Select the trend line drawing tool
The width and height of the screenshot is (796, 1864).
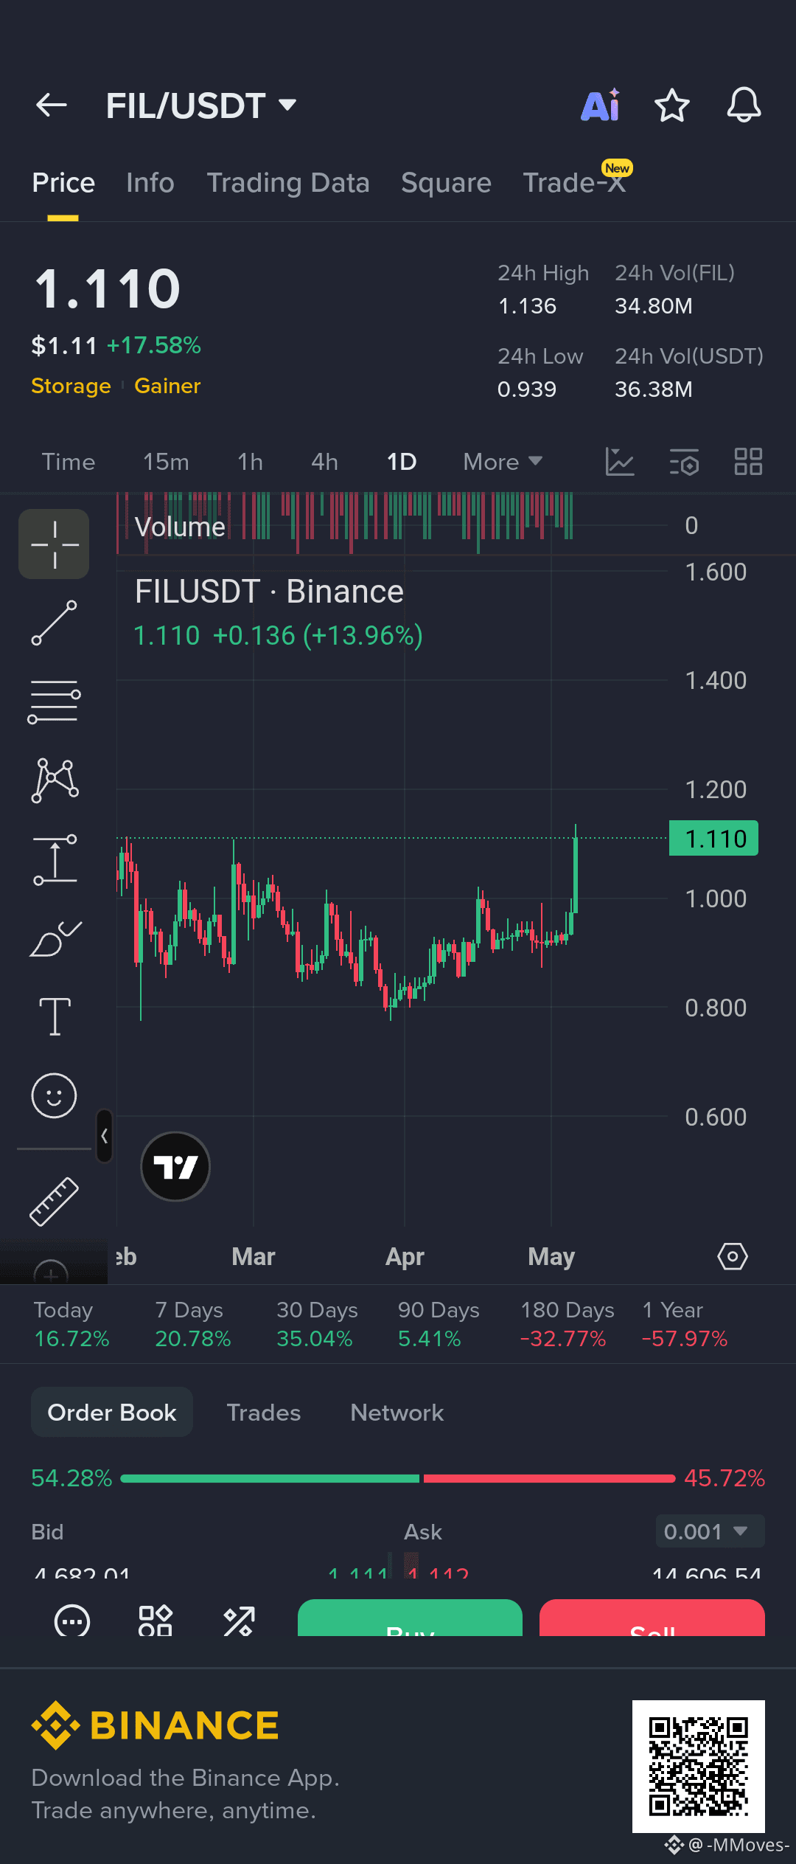pyautogui.click(x=54, y=623)
